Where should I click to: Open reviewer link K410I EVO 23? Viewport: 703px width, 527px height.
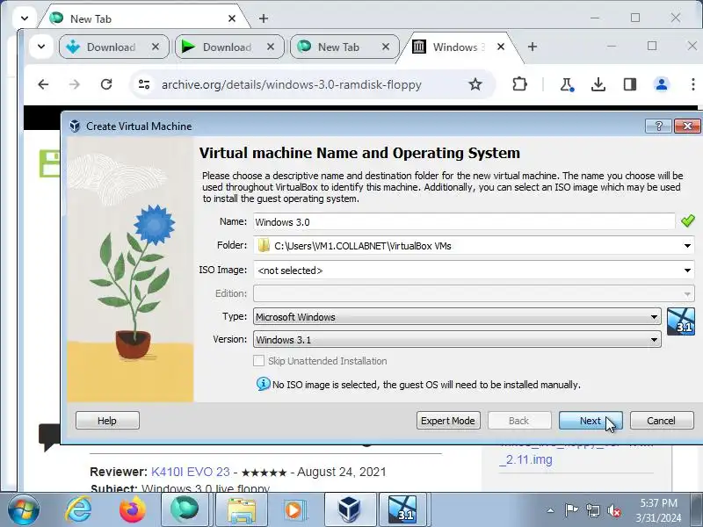pyautogui.click(x=191, y=472)
